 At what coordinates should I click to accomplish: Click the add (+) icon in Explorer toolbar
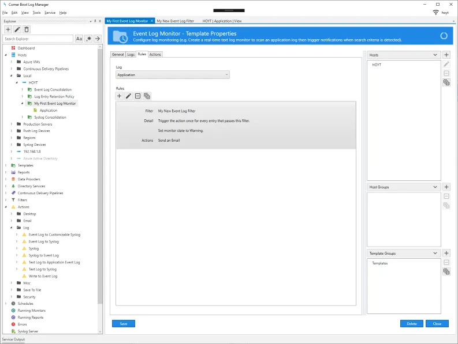pyautogui.click(x=8, y=29)
